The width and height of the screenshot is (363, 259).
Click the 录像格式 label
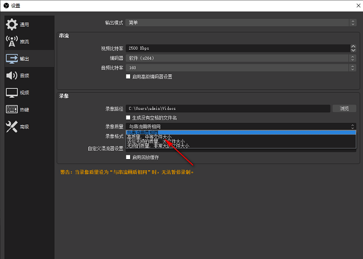click(x=114, y=136)
